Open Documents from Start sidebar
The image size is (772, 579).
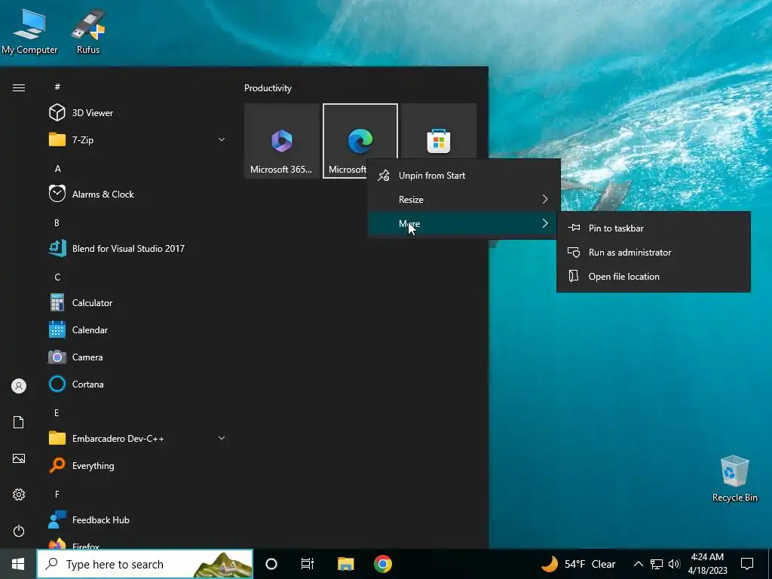click(19, 422)
